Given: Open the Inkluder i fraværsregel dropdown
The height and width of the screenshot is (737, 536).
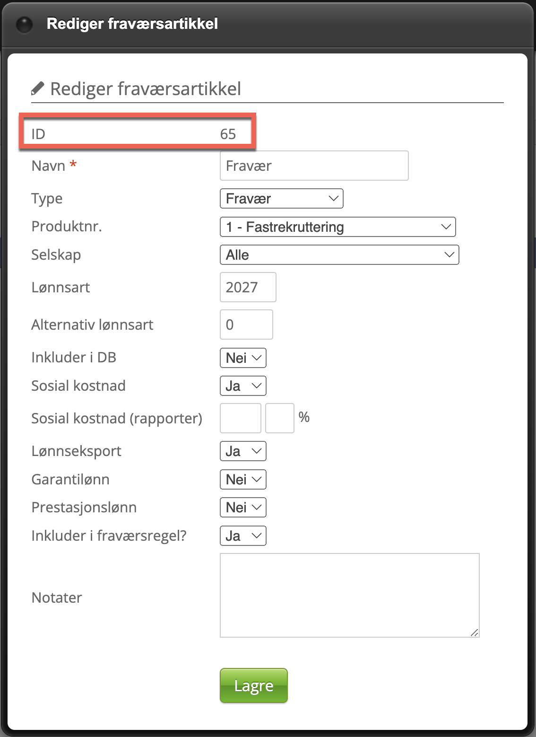Looking at the screenshot, I should tap(243, 535).
